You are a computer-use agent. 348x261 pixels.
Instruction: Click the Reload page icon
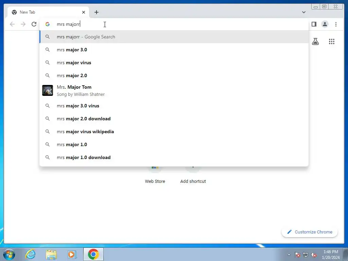point(34,24)
